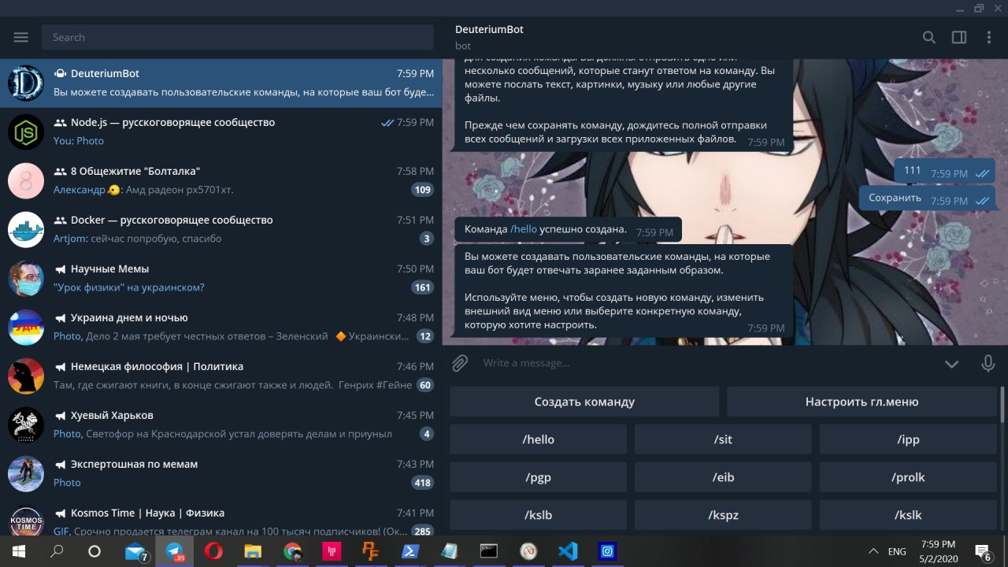Click Node.js green hexagon avatar
The width and height of the screenshot is (1008, 567).
[26, 132]
